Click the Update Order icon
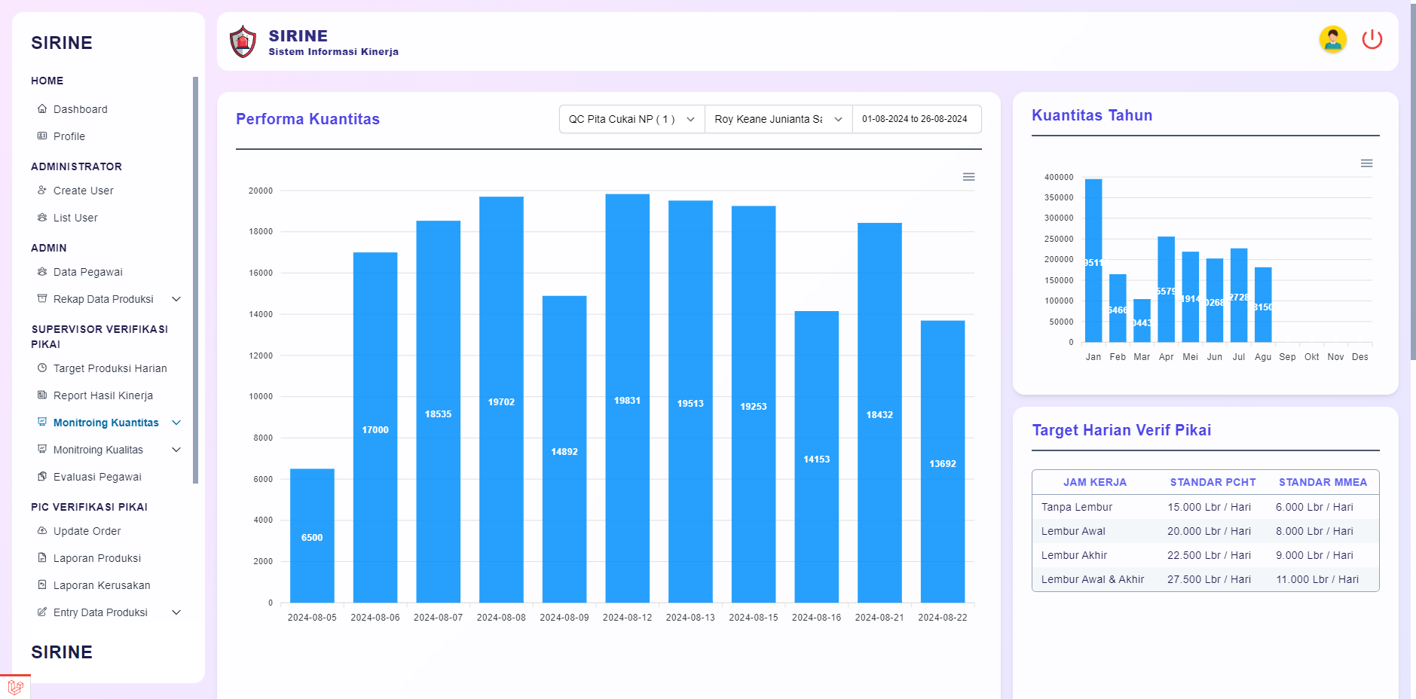Image resolution: width=1416 pixels, height=699 pixels. pos(42,530)
